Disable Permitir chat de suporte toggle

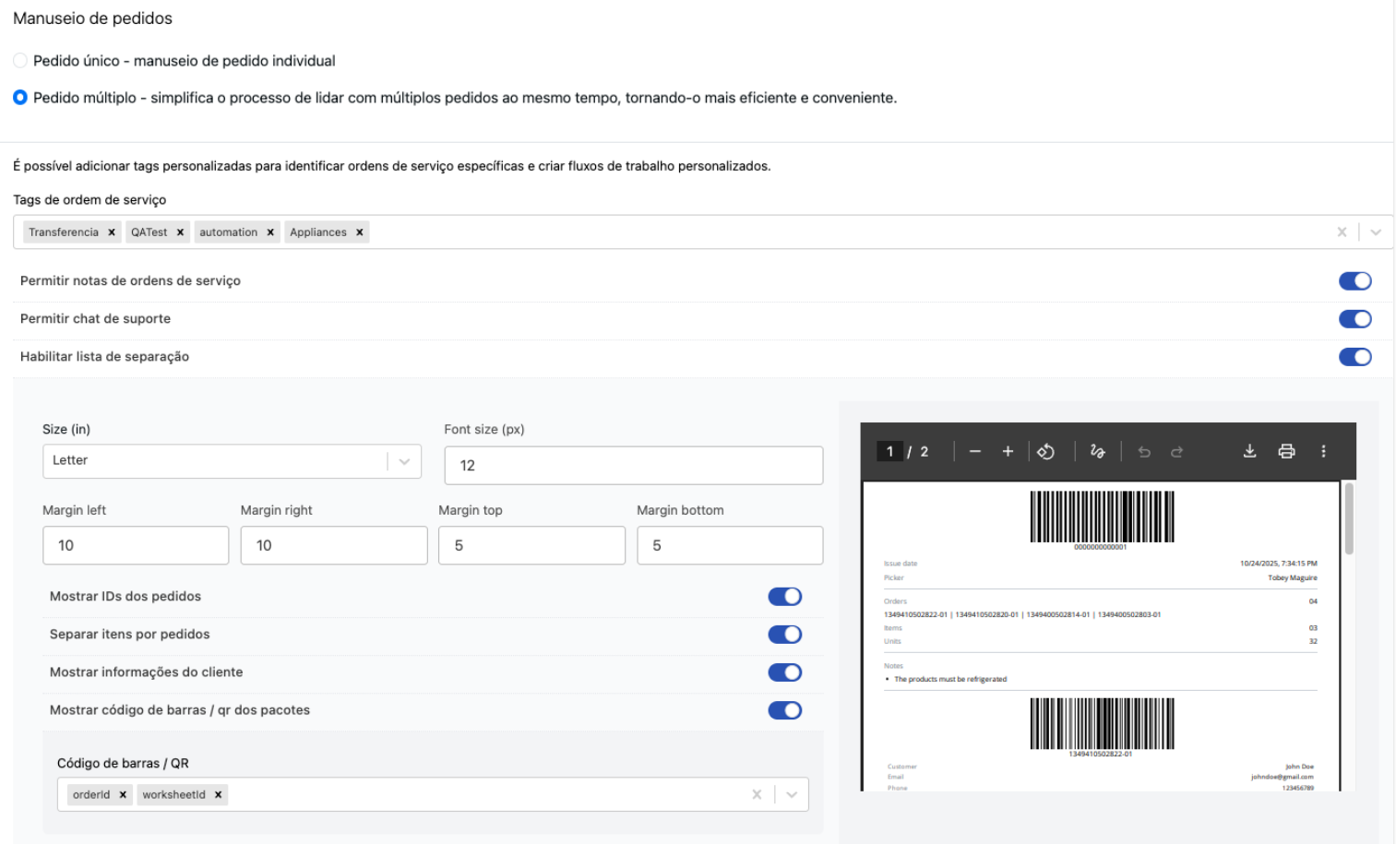click(1354, 319)
